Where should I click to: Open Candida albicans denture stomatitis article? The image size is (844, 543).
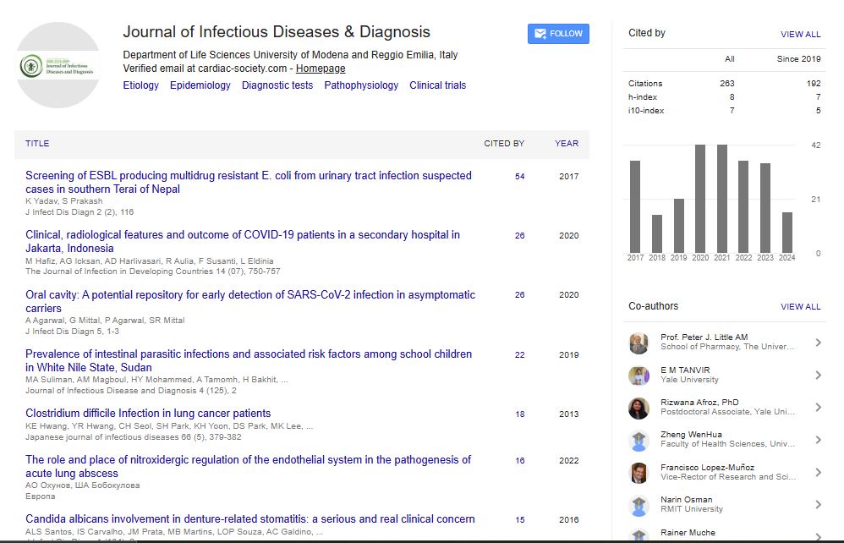(250, 518)
